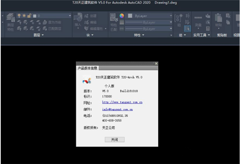Open the linetype ByLayer dropdown
Image resolution: width=240 pixels, height=164 pixels.
tap(171, 29)
